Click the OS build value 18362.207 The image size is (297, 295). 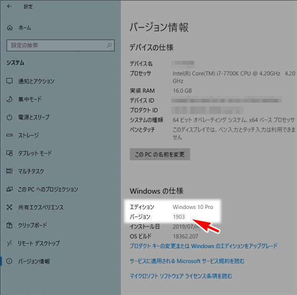click(186, 236)
